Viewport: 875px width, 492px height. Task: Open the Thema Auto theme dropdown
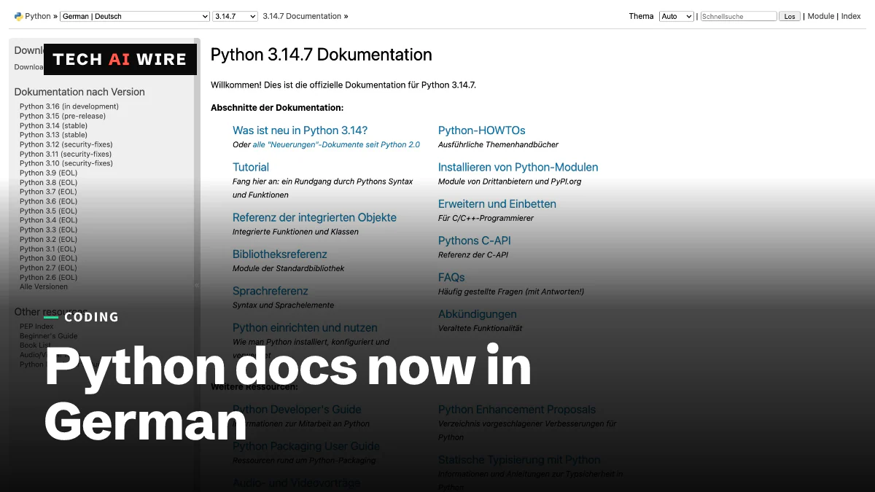[x=677, y=16]
